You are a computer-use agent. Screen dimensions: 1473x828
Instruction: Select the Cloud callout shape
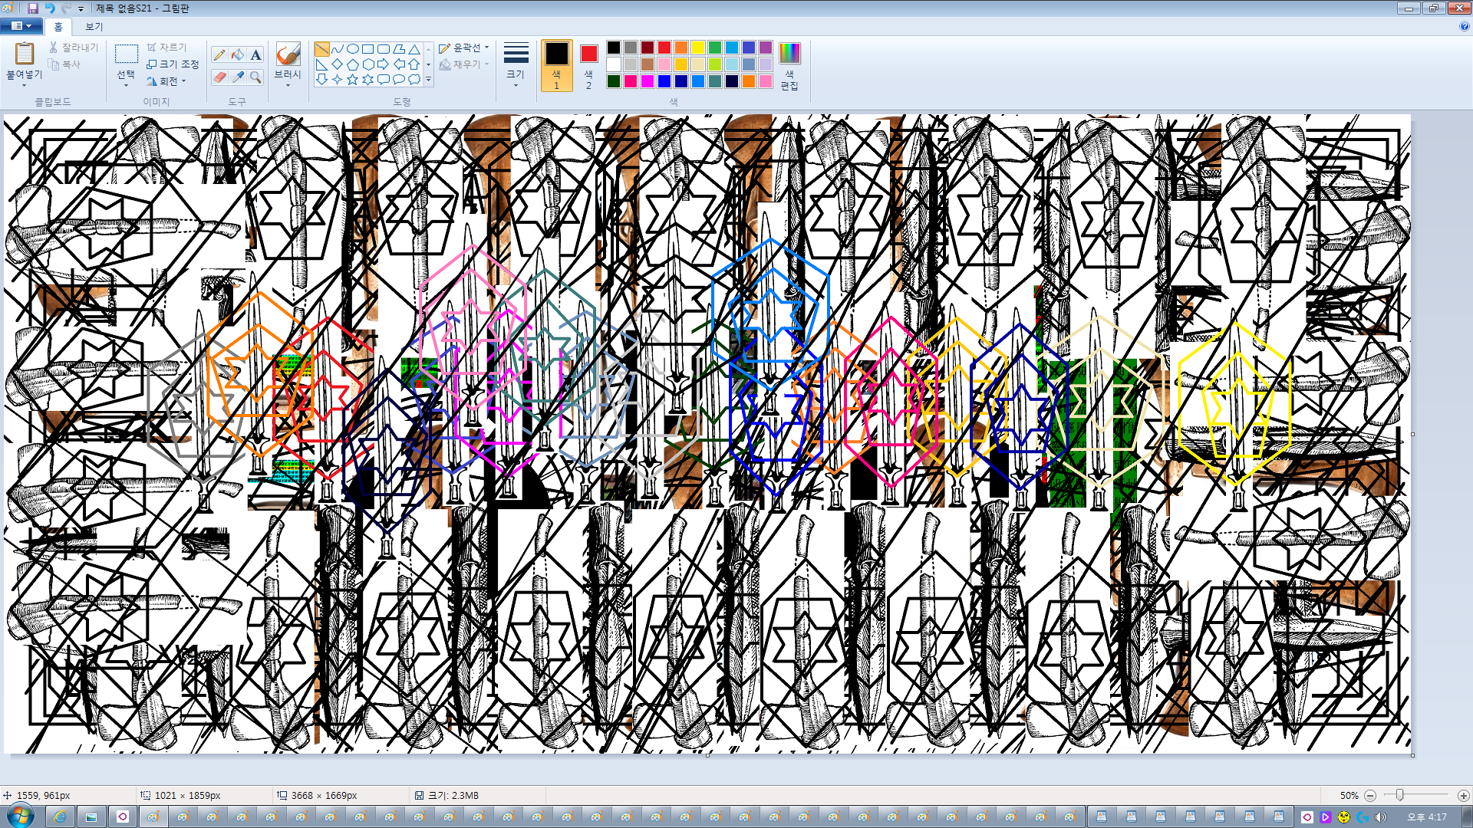pos(414,80)
